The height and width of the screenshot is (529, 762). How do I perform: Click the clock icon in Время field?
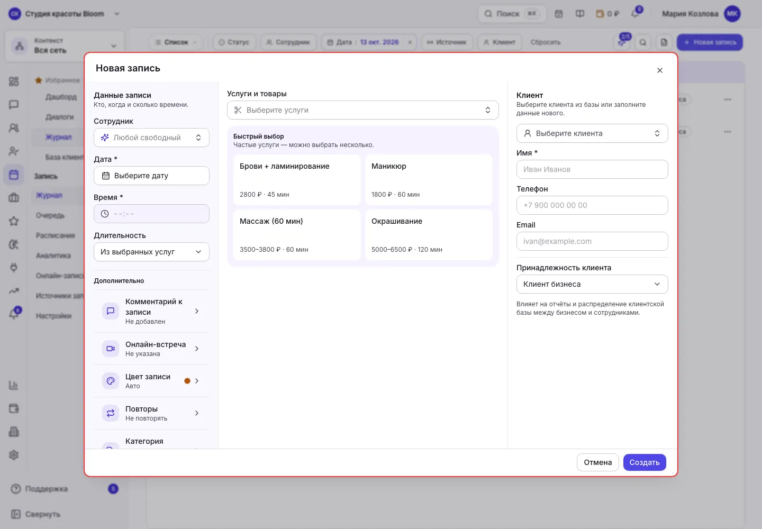(x=105, y=214)
